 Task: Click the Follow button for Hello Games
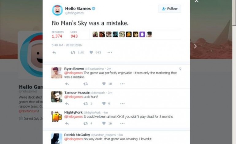tap(169, 9)
